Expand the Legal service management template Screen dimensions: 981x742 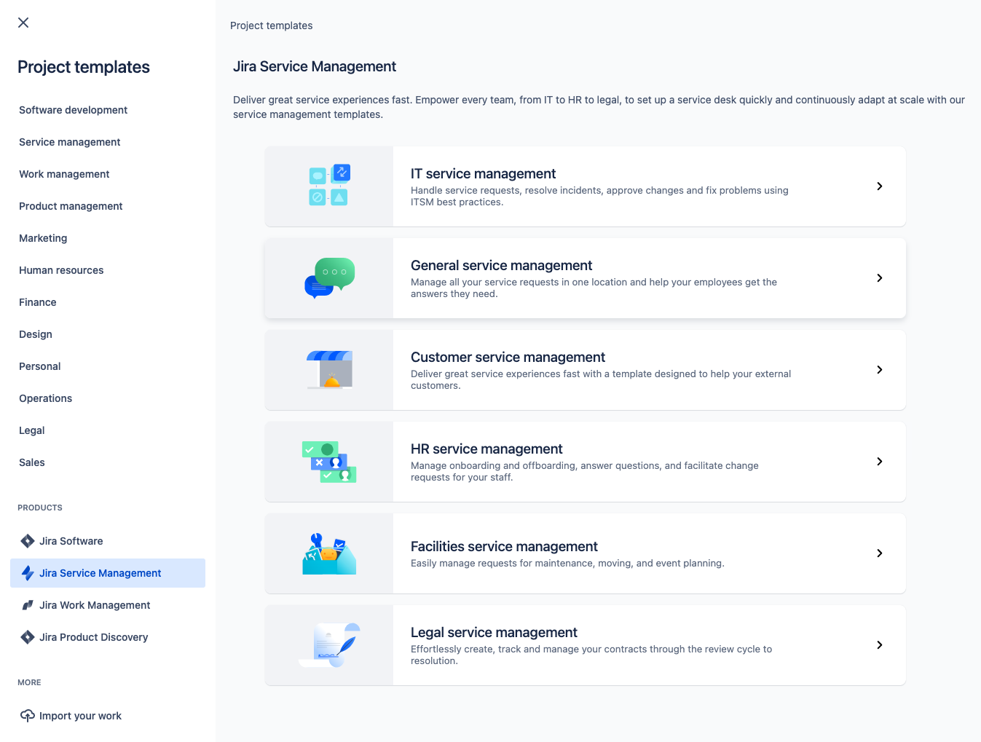coord(879,645)
